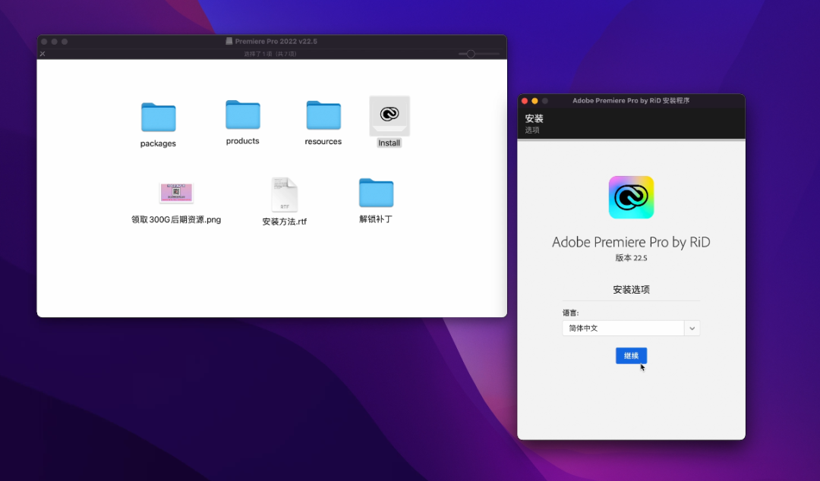The width and height of the screenshot is (820, 481).
Task: Select the 安装方法.rtf document icon
Action: pyautogui.click(x=285, y=194)
